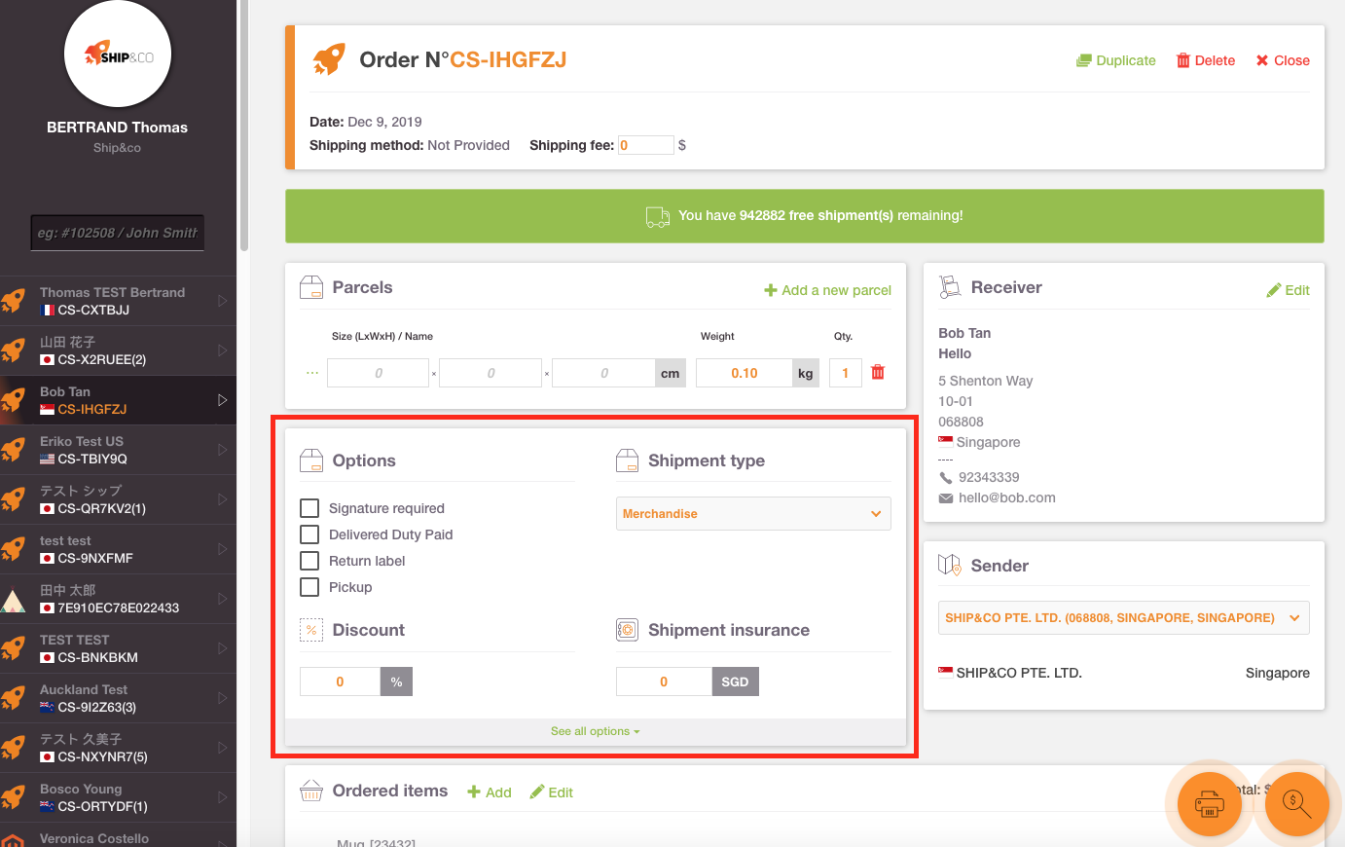Click the Singapore flag beside CS-IHGFZJ

(x=47, y=409)
